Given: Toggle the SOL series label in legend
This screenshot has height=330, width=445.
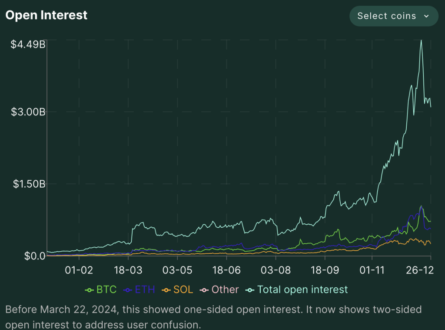Looking at the screenshot, I should click(x=183, y=290).
